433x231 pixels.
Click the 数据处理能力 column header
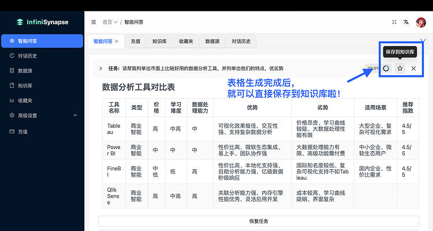[x=200, y=107]
